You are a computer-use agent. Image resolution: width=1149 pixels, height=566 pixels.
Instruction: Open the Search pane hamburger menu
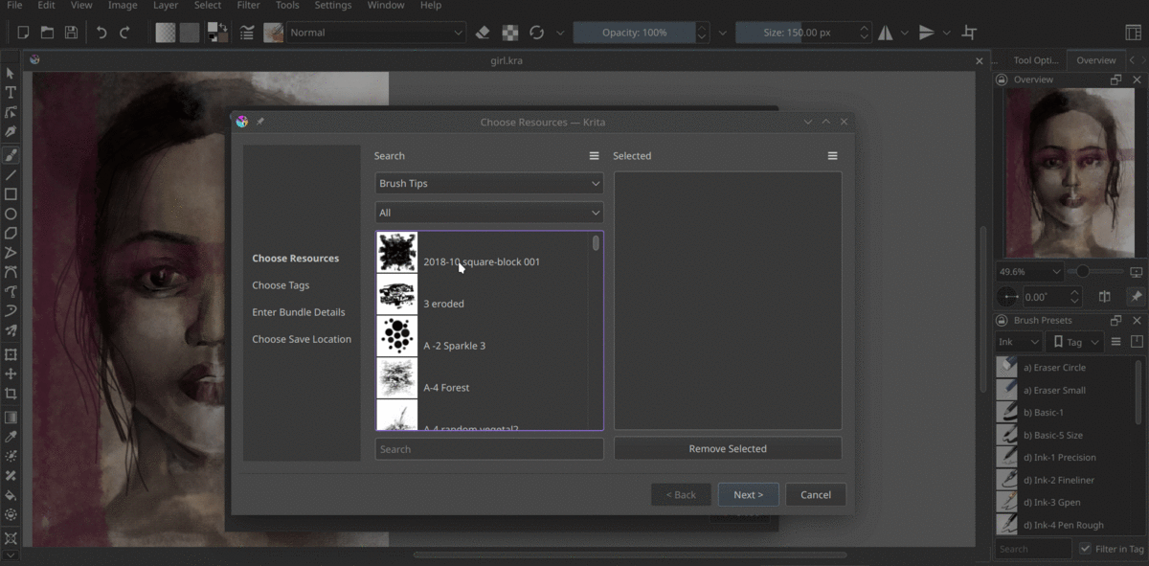pyautogui.click(x=594, y=156)
